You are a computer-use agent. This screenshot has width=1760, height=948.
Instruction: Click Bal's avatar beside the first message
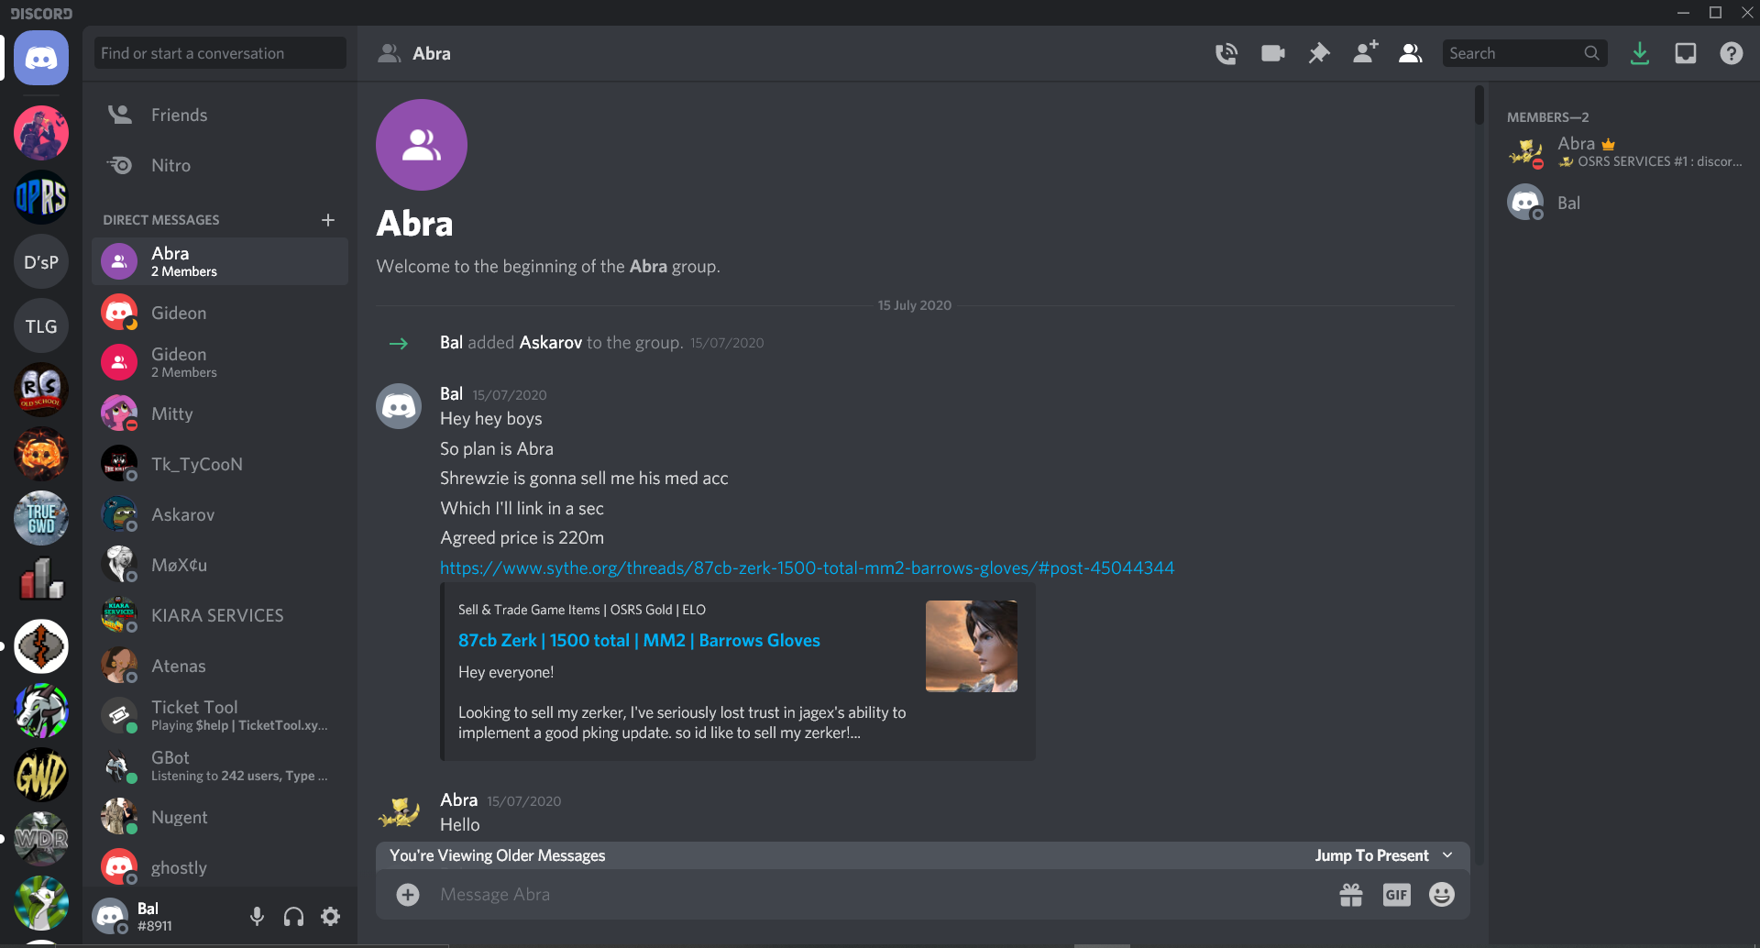(399, 406)
